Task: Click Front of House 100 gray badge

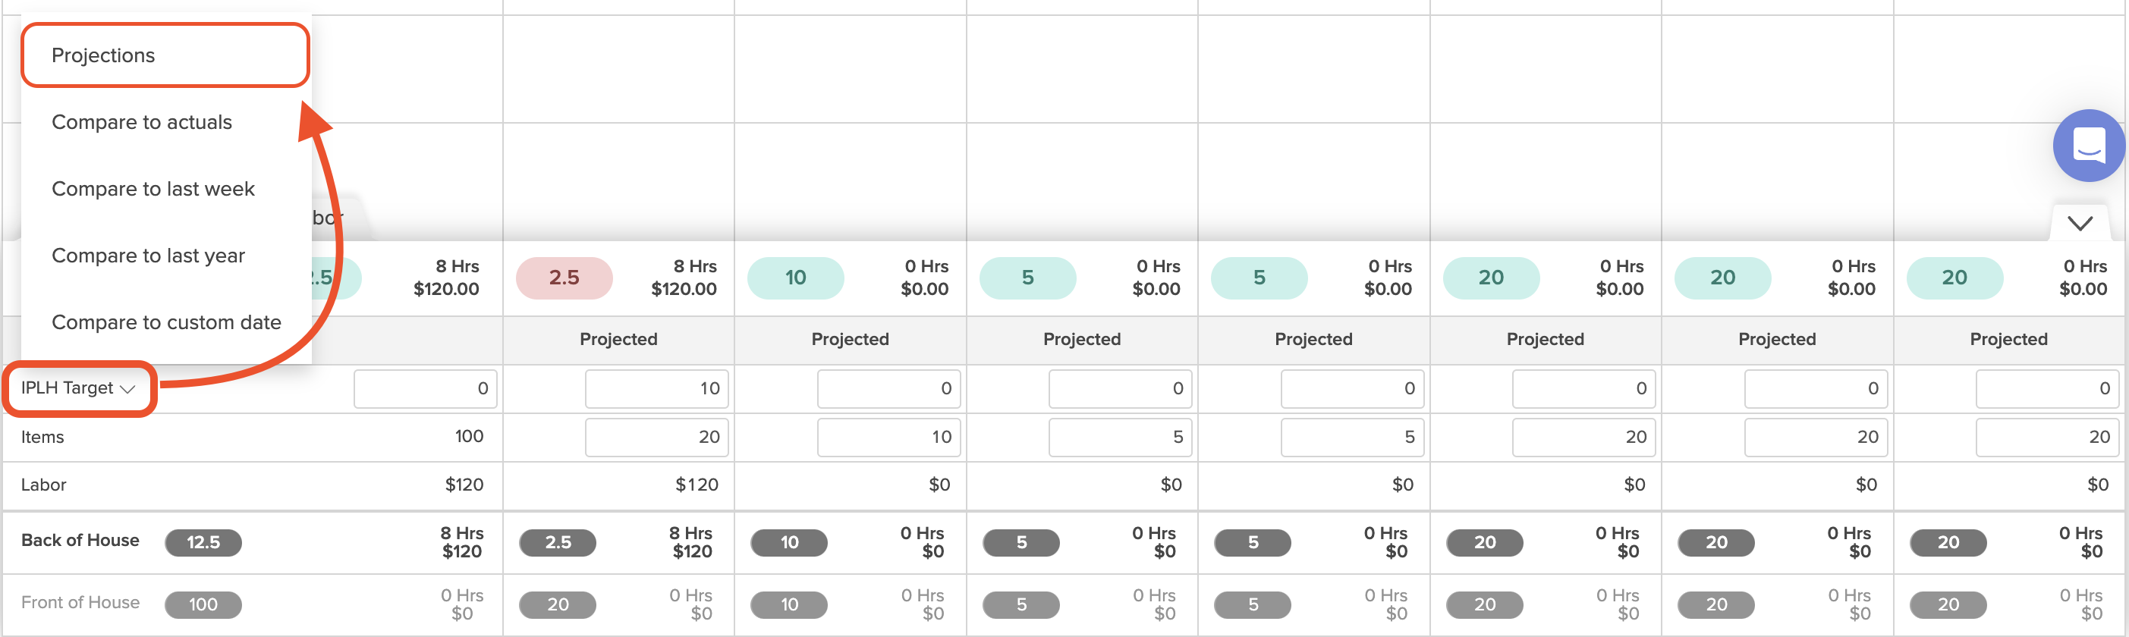Action: point(203,604)
